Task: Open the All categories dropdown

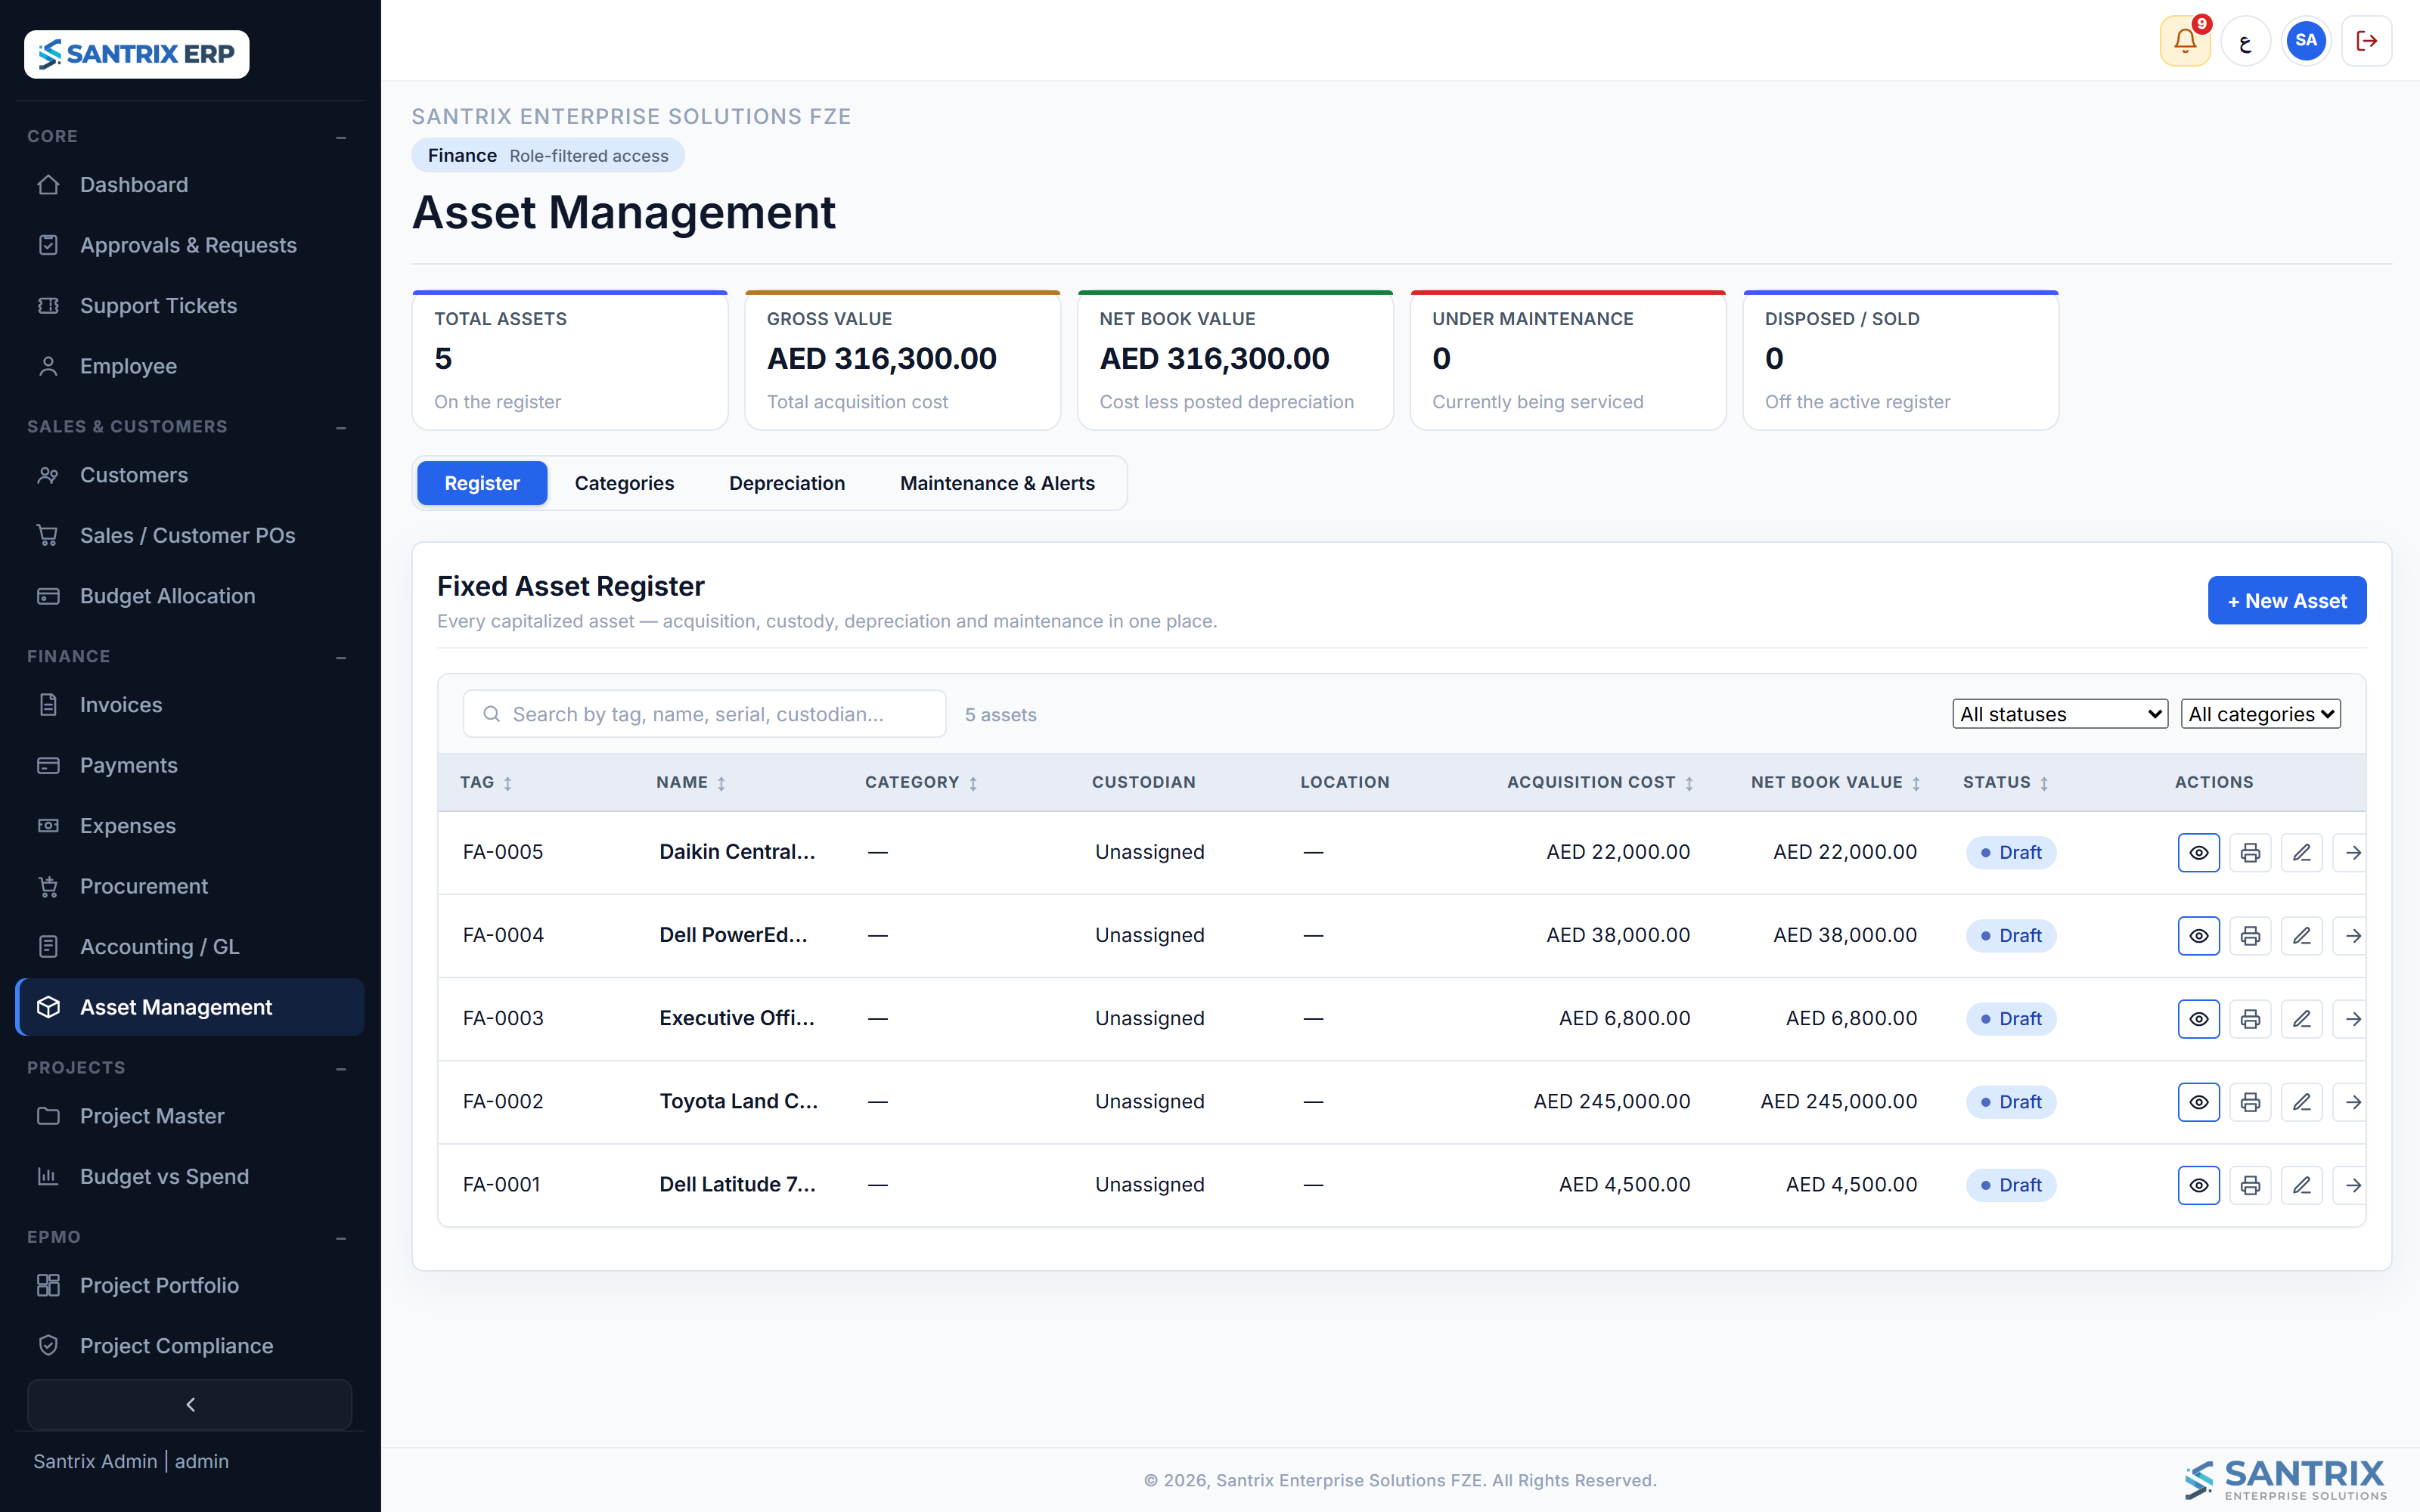Action: click(2260, 713)
